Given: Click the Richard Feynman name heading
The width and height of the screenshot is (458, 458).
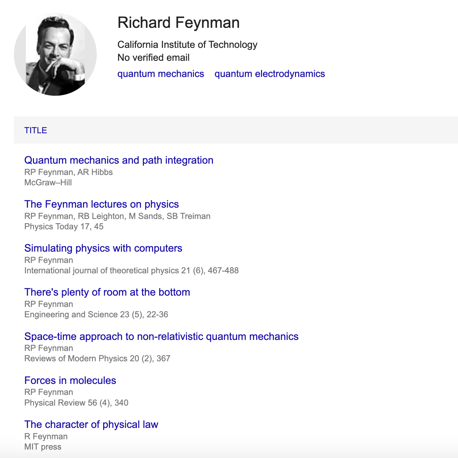Looking at the screenshot, I should (x=179, y=23).
